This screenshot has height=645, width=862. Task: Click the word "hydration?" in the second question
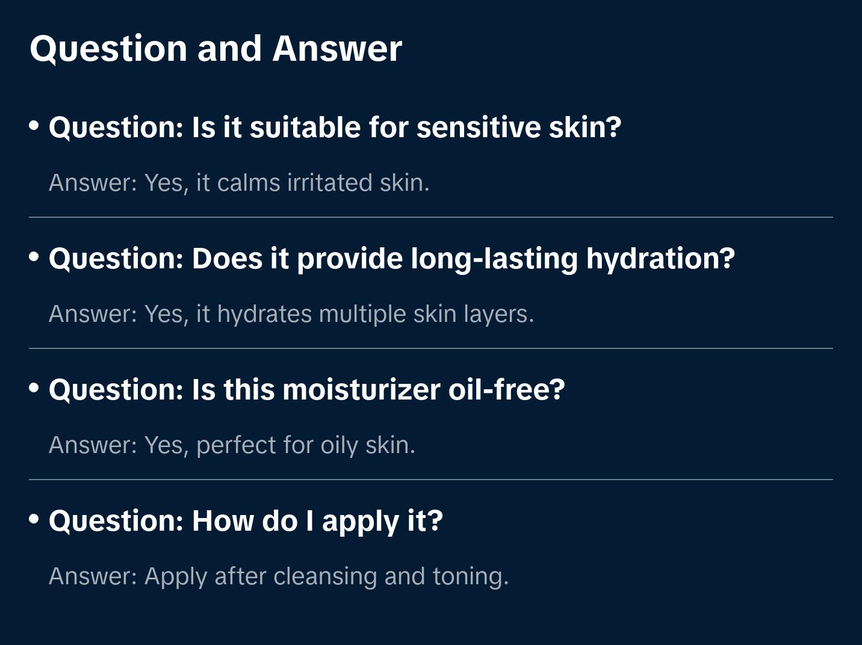click(660, 259)
